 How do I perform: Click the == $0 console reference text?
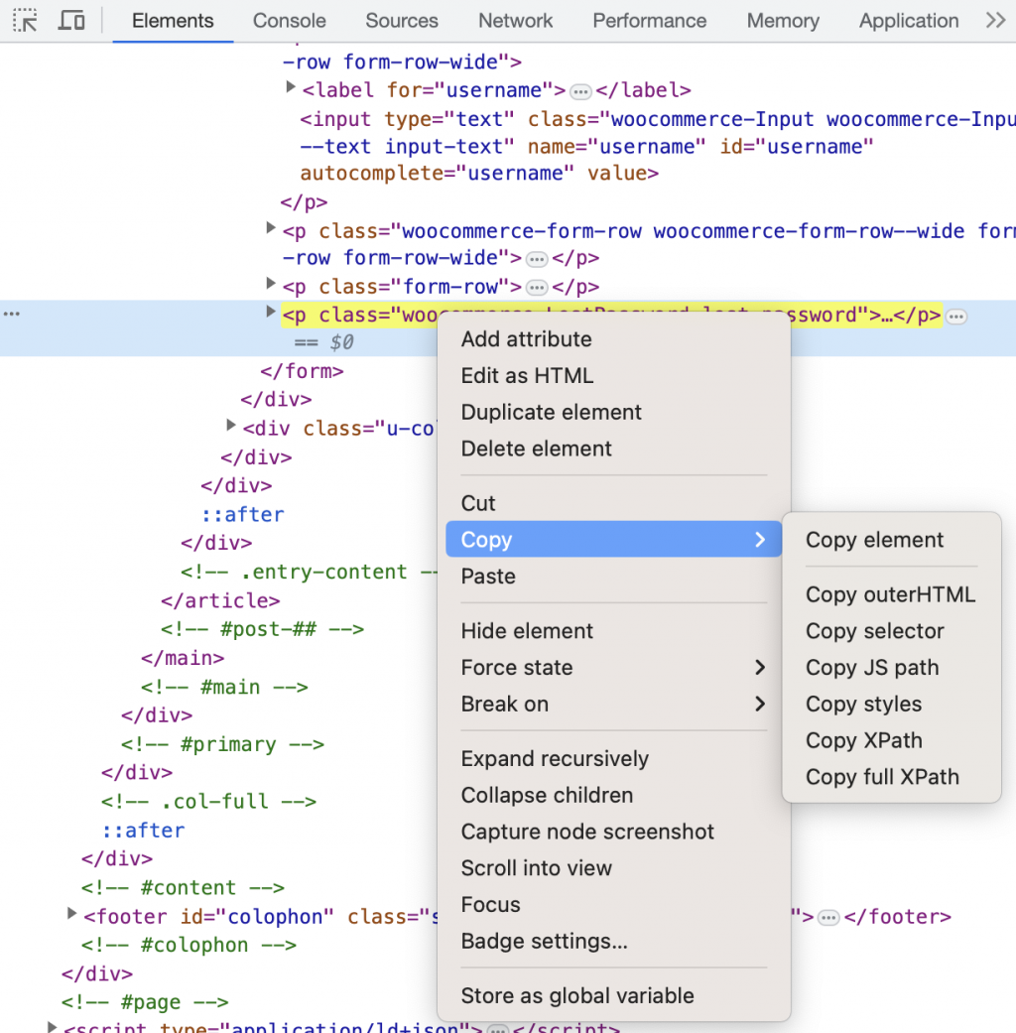[x=323, y=342]
